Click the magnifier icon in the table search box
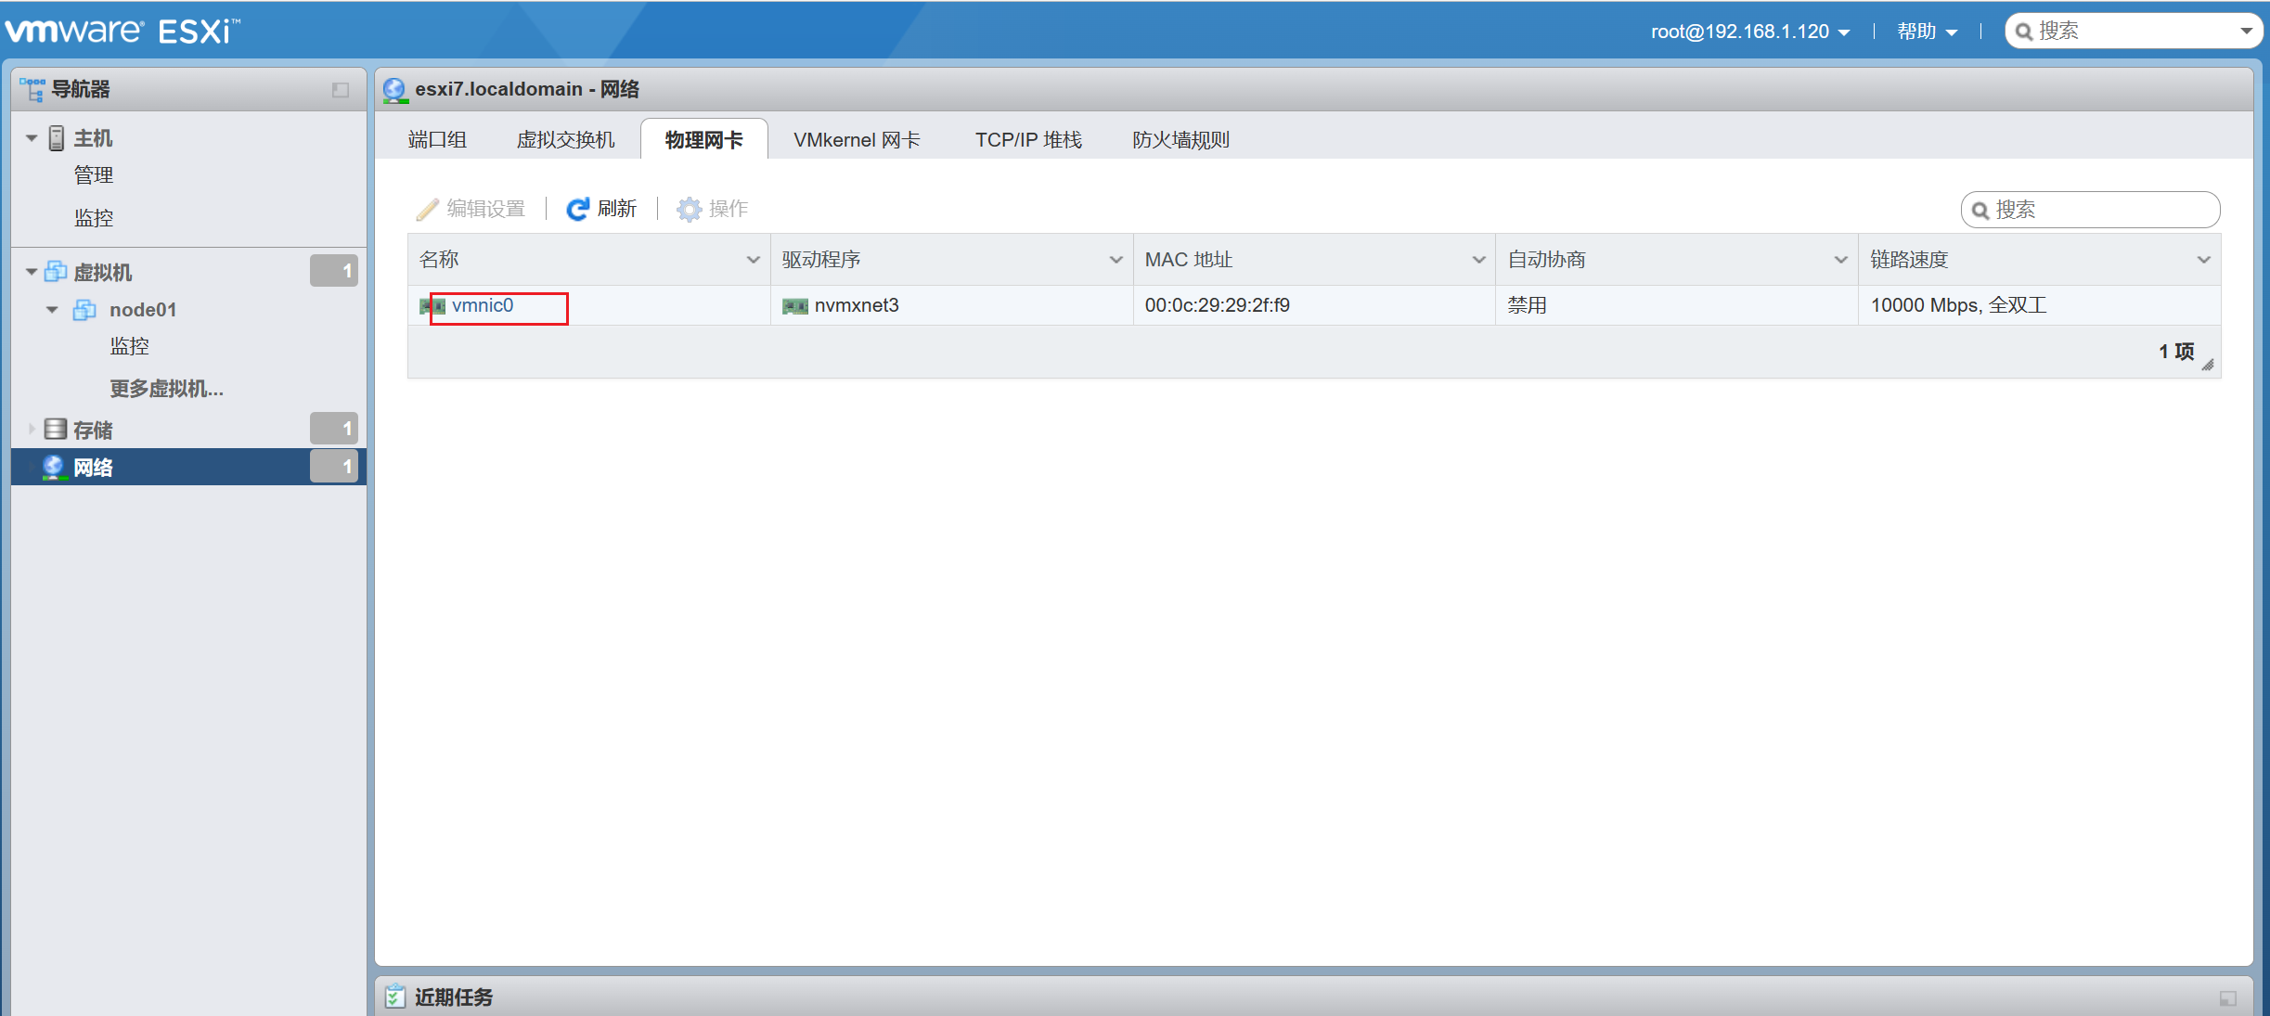 1980,211
